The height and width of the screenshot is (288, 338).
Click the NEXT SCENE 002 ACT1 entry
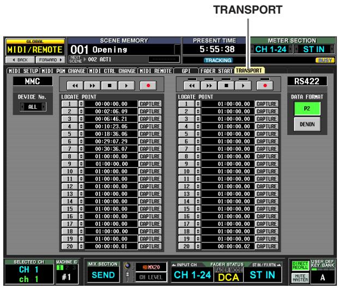99,59
